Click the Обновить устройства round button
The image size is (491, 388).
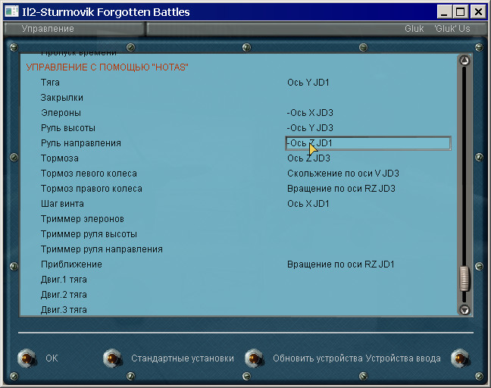[x=254, y=358]
